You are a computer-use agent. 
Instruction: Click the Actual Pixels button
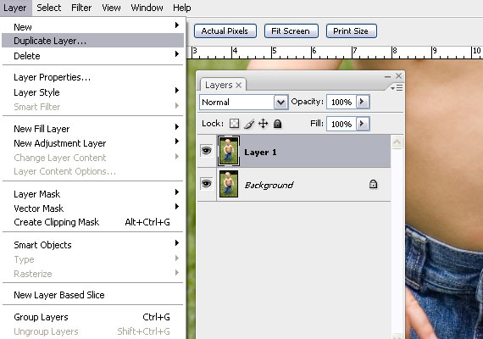click(x=225, y=31)
